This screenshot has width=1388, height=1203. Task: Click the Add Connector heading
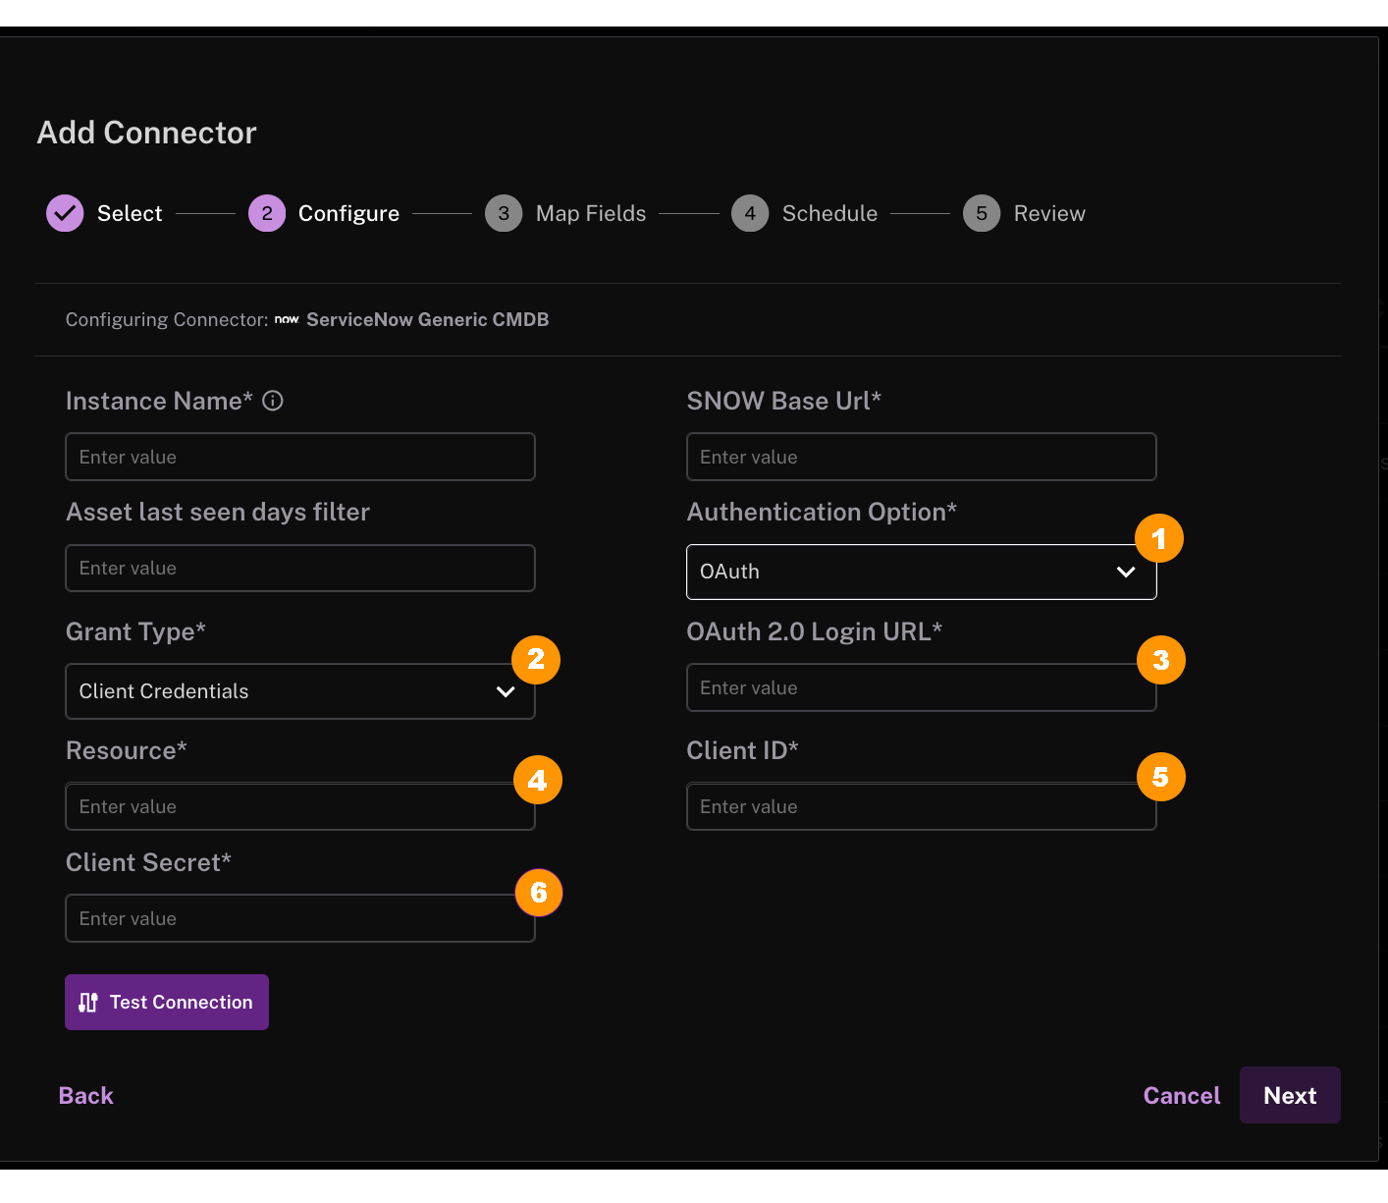(x=147, y=133)
